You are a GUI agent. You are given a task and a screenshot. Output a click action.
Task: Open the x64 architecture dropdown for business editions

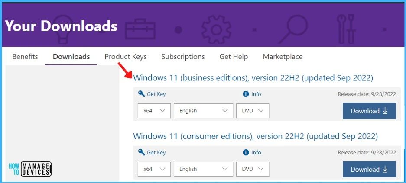(x=154, y=111)
